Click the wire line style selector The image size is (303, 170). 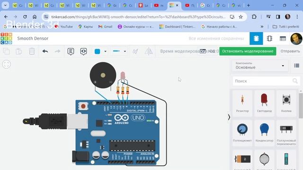point(116,51)
